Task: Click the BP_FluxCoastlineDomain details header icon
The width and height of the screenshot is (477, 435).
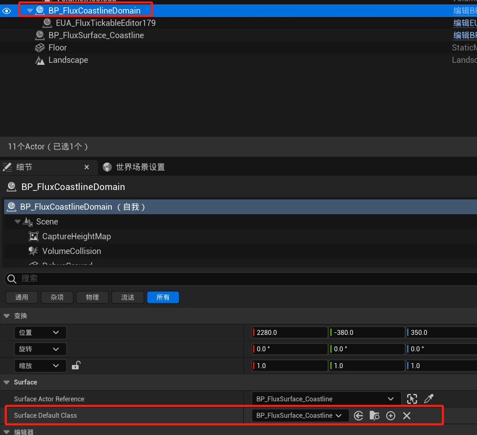Action: tap(12, 187)
